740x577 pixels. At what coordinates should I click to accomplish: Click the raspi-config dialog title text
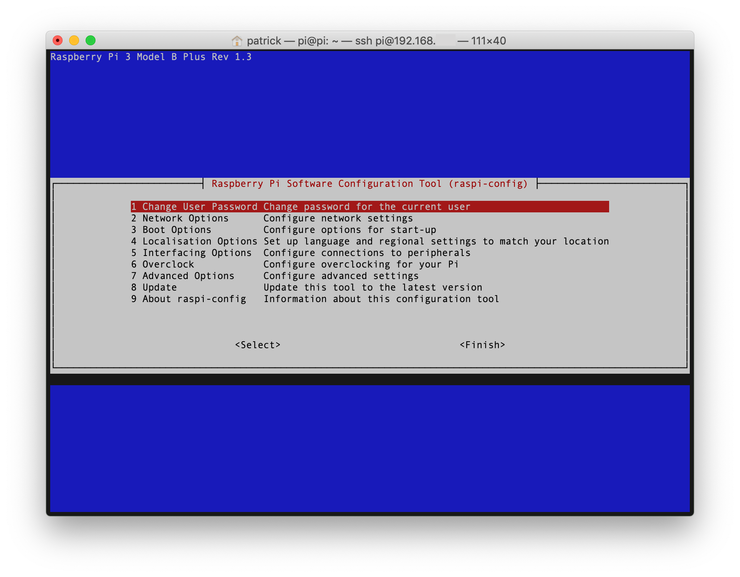370,184
